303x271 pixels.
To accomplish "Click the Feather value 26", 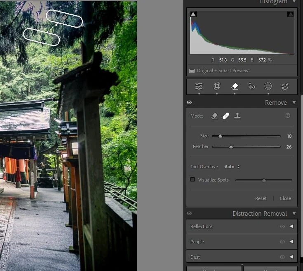I will 289,147.
